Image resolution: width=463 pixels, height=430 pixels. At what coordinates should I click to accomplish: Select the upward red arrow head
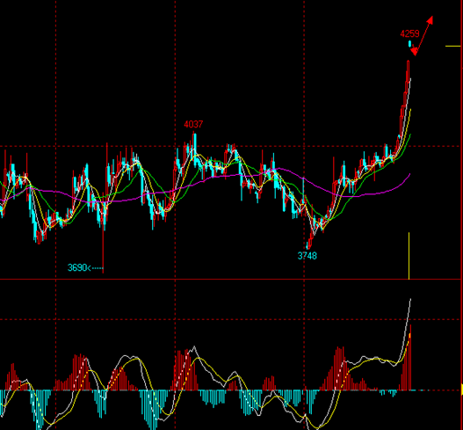click(x=430, y=20)
